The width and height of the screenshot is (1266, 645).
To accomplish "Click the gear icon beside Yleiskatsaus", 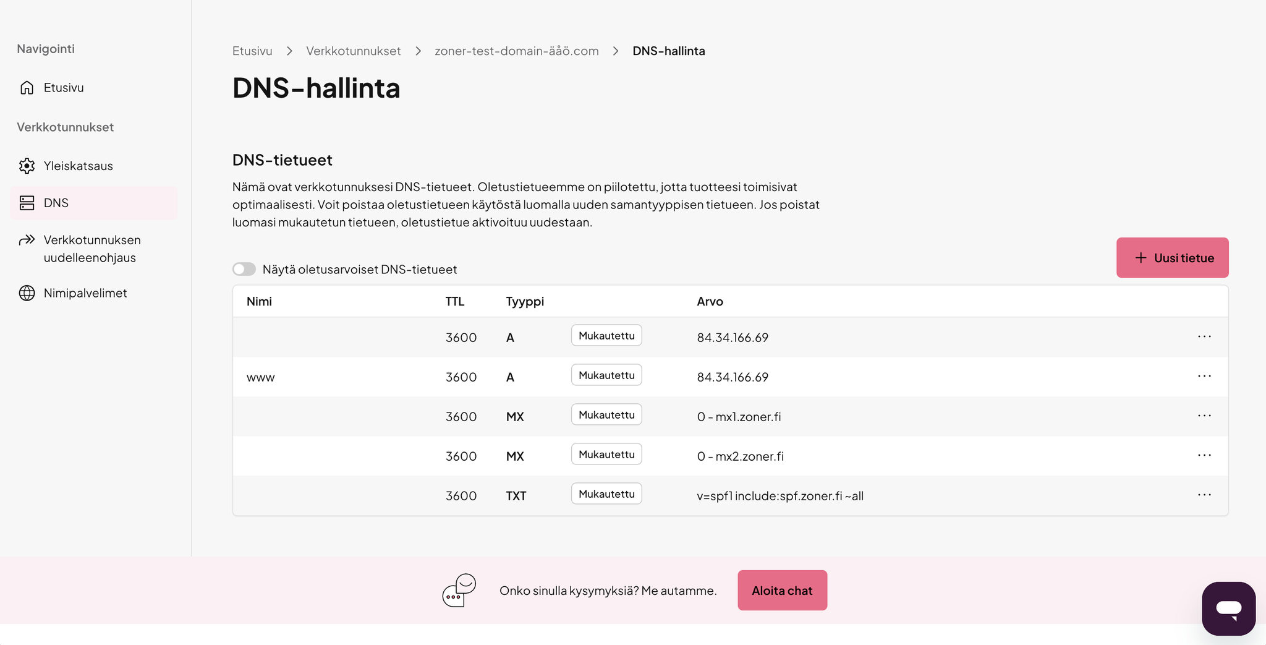I will pos(27,166).
